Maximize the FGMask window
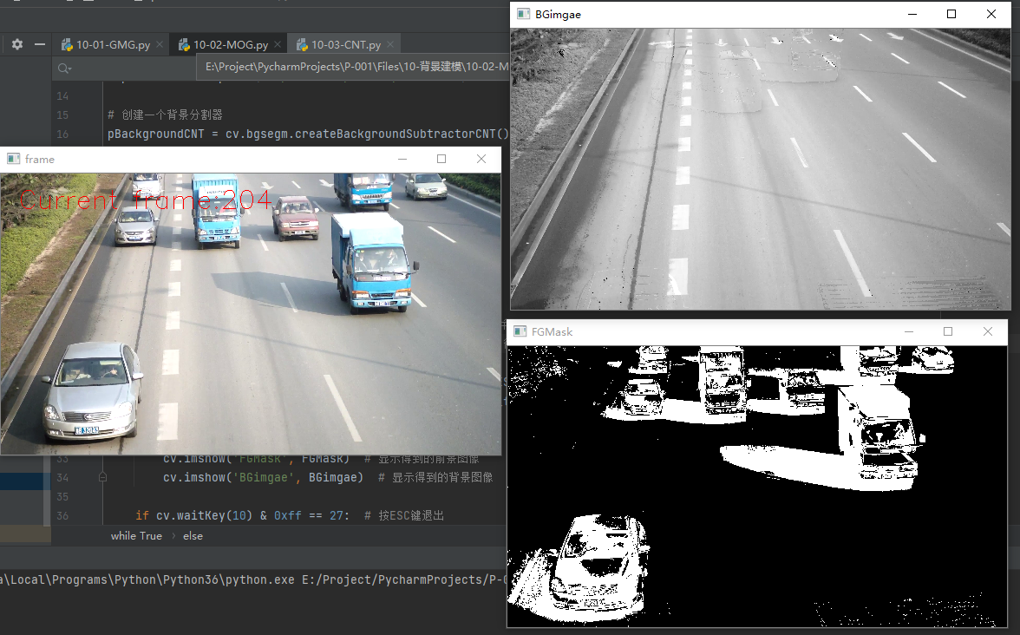The height and width of the screenshot is (635, 1020). point(948,331)
